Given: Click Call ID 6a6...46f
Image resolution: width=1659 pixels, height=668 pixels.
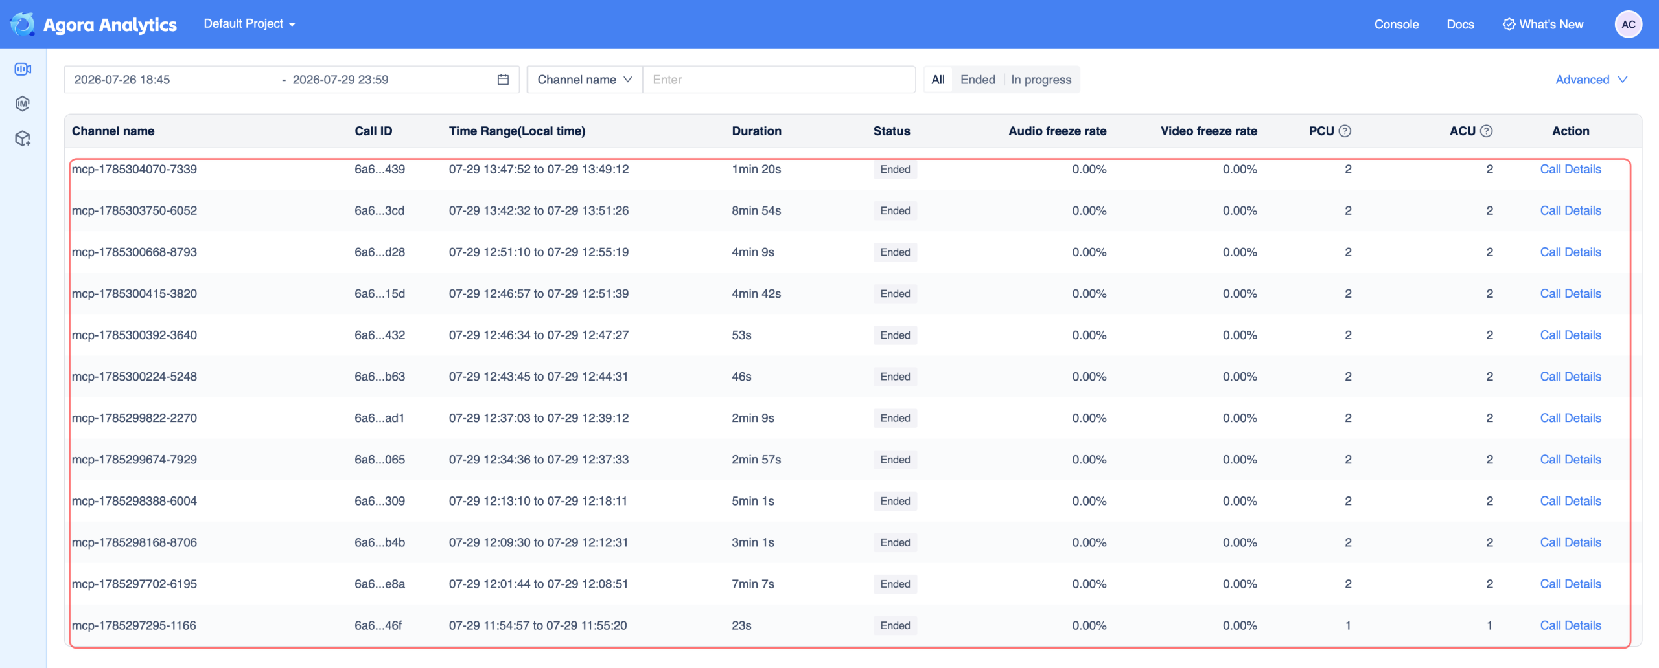Looking at the screenshot, I should pos(378,625).
